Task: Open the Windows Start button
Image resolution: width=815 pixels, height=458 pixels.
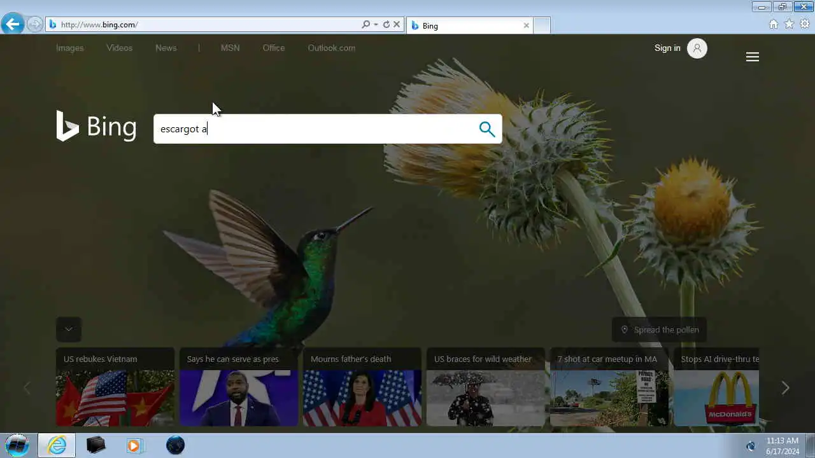Action: point(17,445)
